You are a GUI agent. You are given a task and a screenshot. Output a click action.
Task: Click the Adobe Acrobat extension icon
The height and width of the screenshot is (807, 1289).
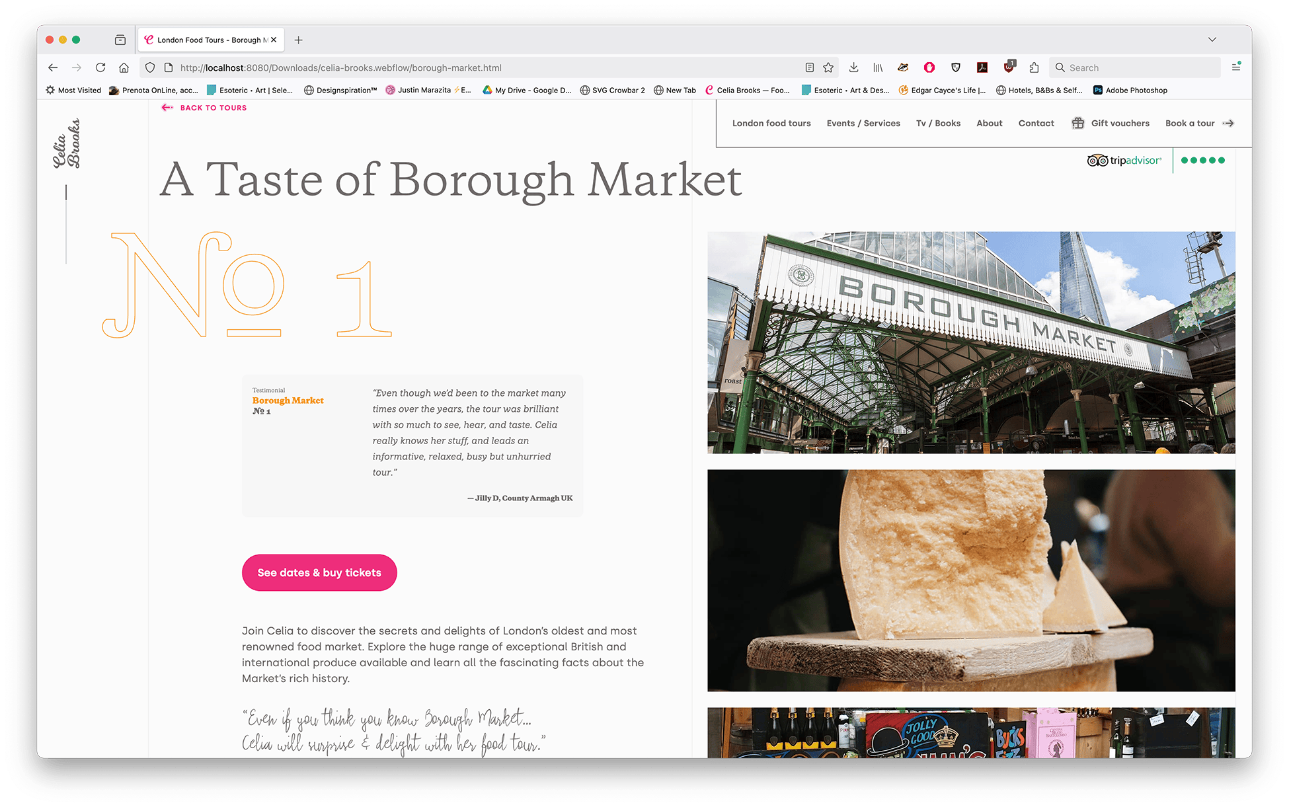(982, 67)
